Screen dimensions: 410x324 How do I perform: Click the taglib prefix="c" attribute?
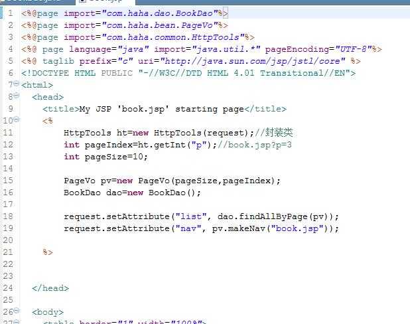pos(106,62)
